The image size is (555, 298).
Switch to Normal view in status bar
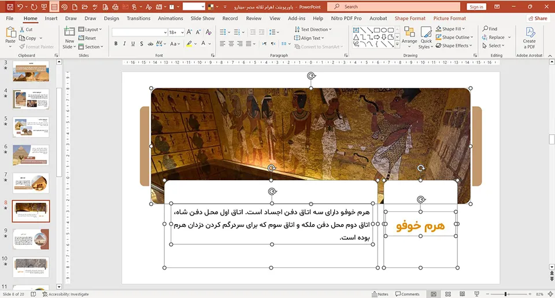tap(434, 294)
